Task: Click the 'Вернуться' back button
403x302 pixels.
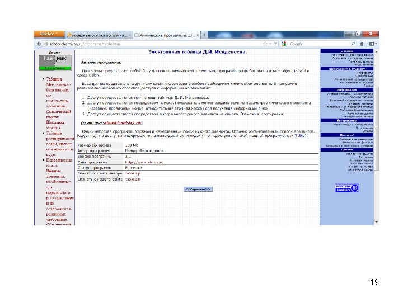Action: (x=198, y=189)
